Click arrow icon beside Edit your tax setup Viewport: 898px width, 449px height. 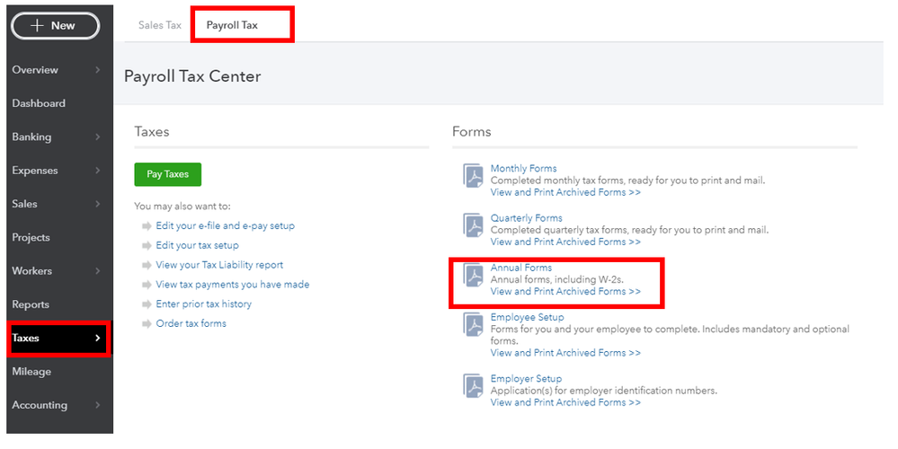[147, 245]
